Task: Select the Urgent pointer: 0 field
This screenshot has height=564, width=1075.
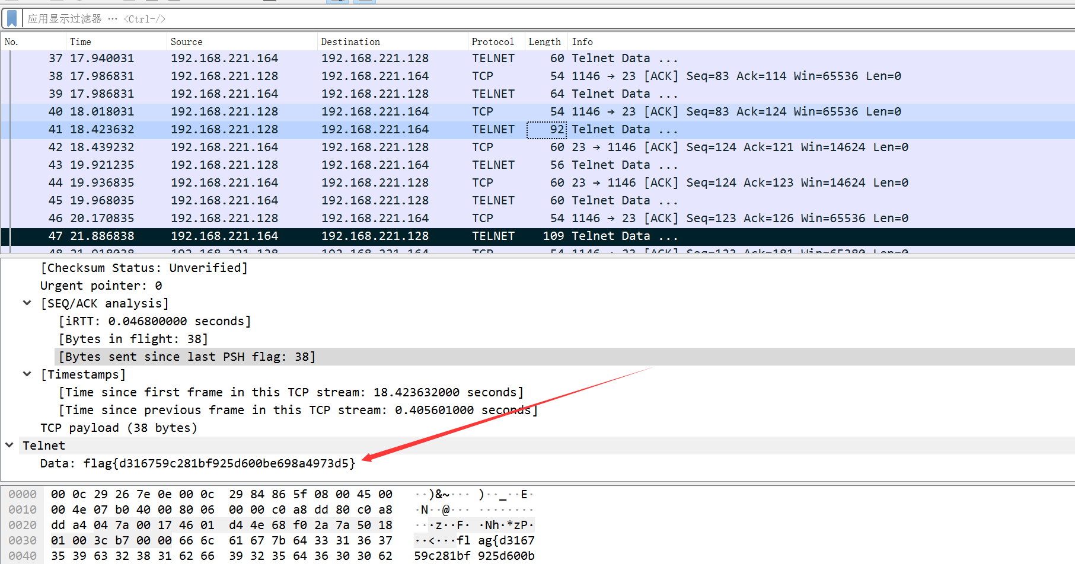Action: point(101,286)
